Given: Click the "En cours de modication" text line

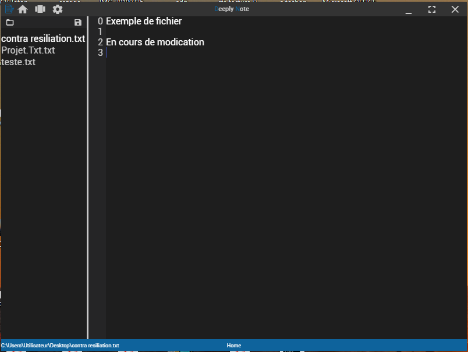Looking at the screenshot, I should point(155,42).
